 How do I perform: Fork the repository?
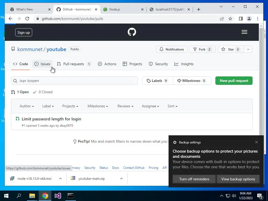click(203, 49)
